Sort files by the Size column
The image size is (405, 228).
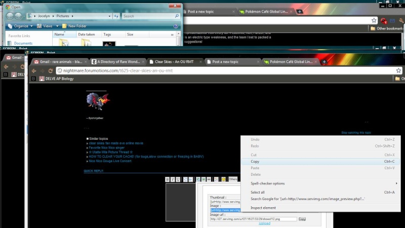coord(137,34)
